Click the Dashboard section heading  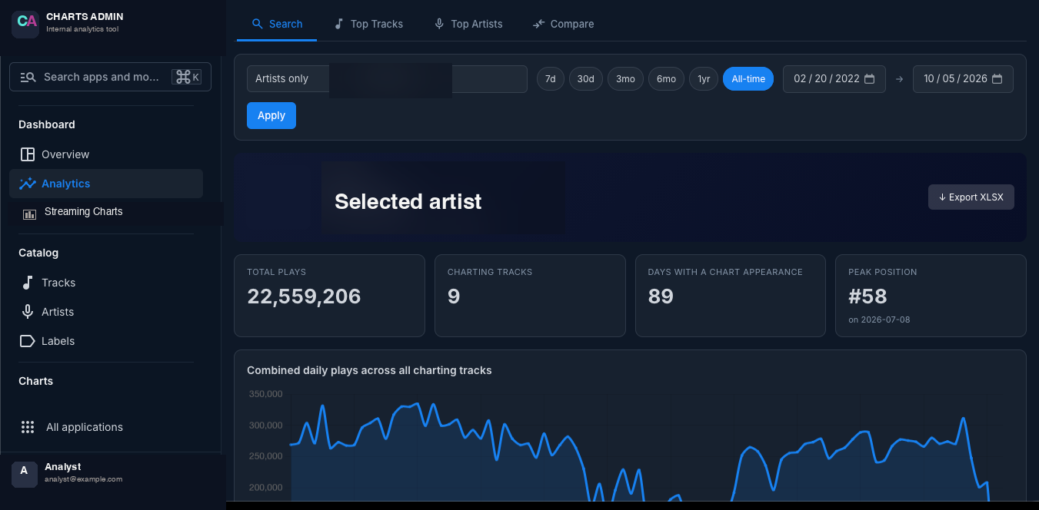[47, 124]
